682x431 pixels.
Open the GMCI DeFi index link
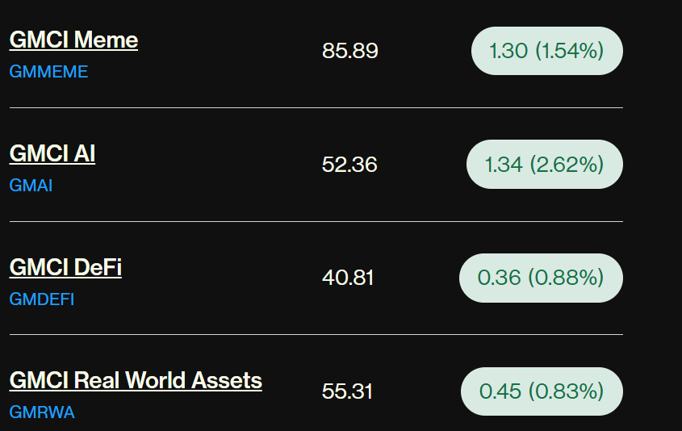(65, 267)
